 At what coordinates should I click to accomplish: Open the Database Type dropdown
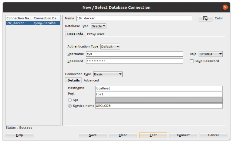click(x=99, y=26)
